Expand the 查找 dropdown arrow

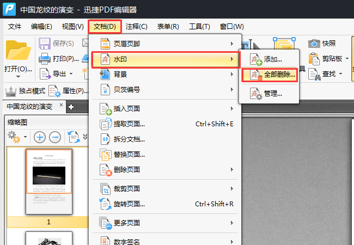(340, 73)
